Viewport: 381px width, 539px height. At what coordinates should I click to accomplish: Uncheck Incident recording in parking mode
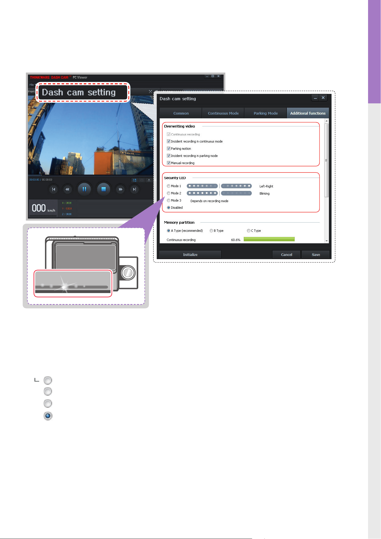coord(169,156)
